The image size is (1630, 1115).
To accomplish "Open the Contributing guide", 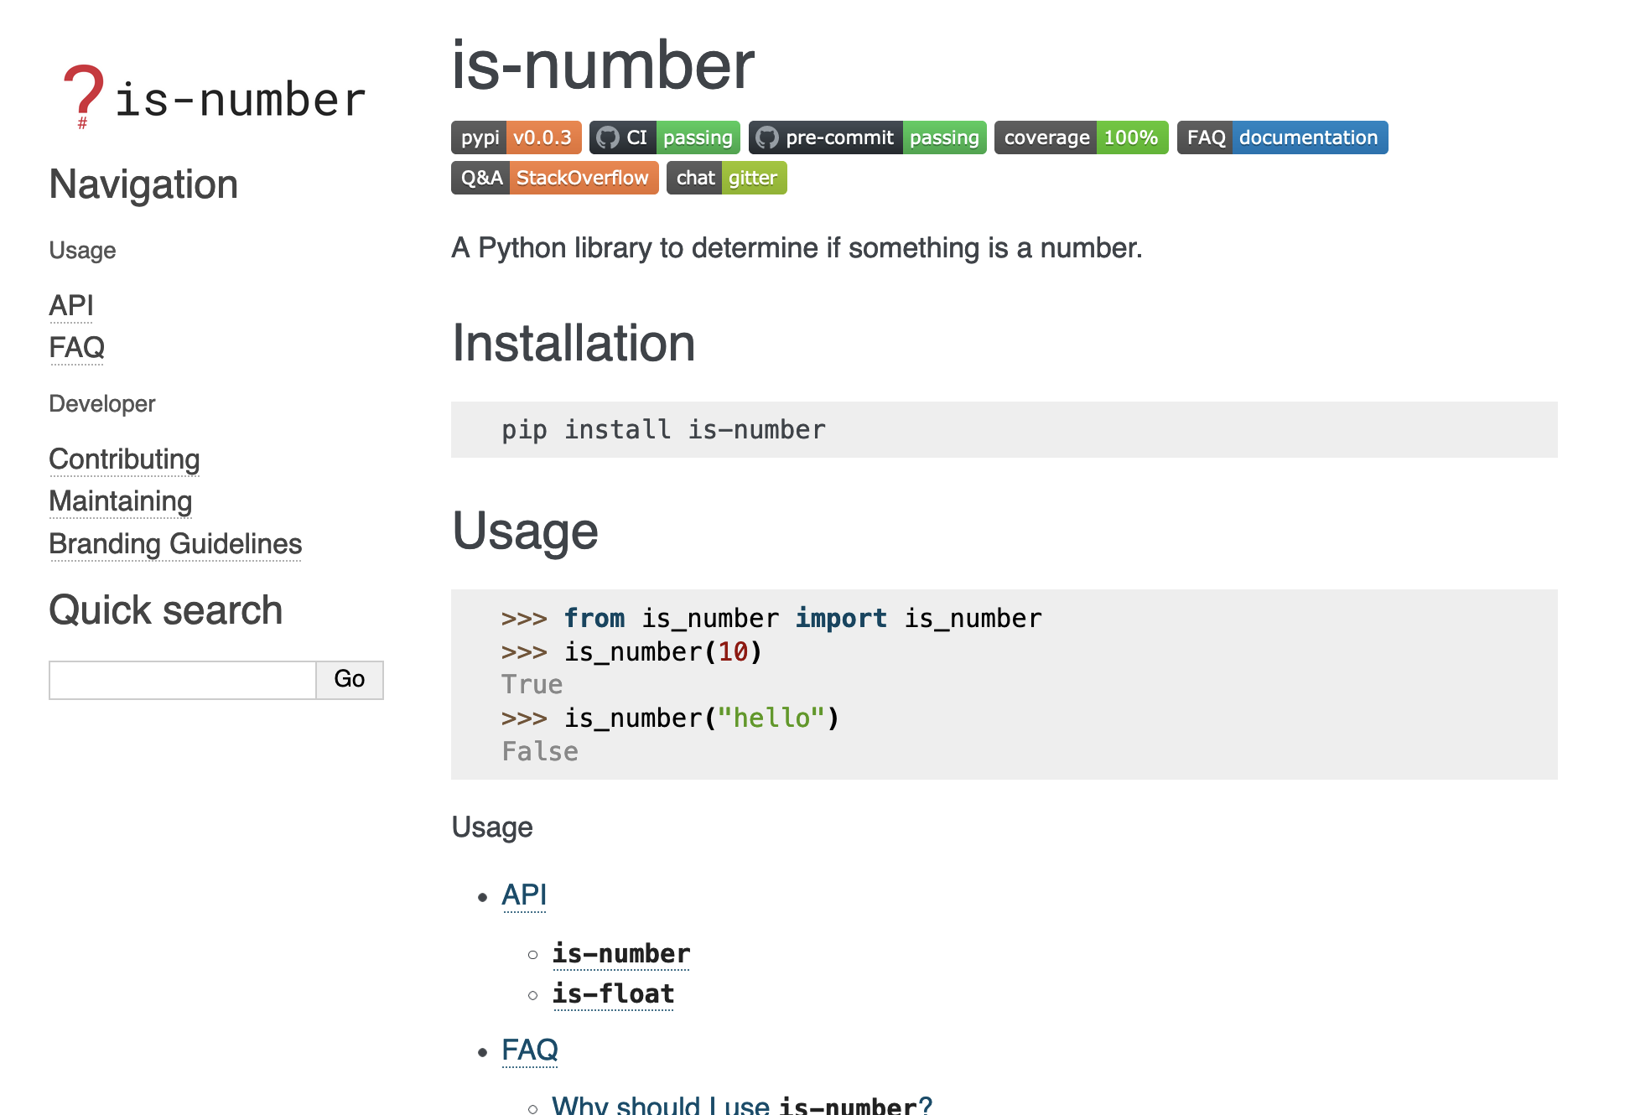I will click(124, 459).
